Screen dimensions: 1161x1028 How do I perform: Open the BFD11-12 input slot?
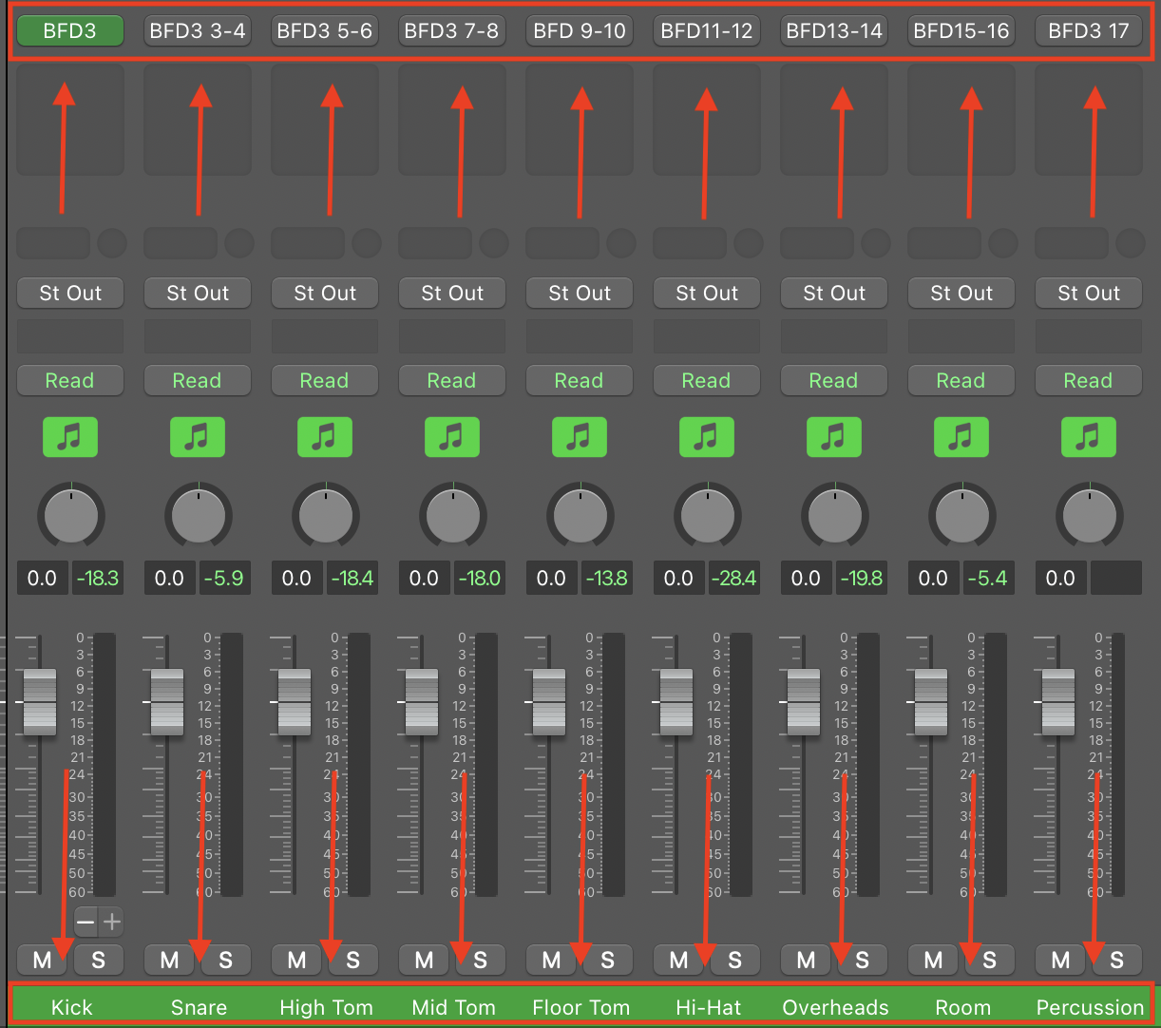coord(707,30)
